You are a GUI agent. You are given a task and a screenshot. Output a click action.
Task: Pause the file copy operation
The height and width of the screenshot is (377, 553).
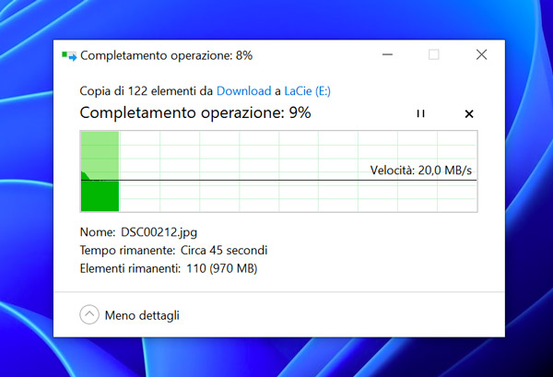pos(420,113)
